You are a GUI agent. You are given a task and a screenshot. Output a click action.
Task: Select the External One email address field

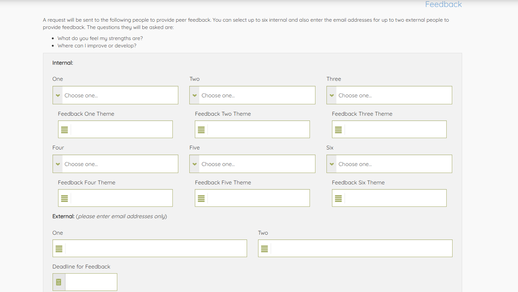(x=156, y=249)
